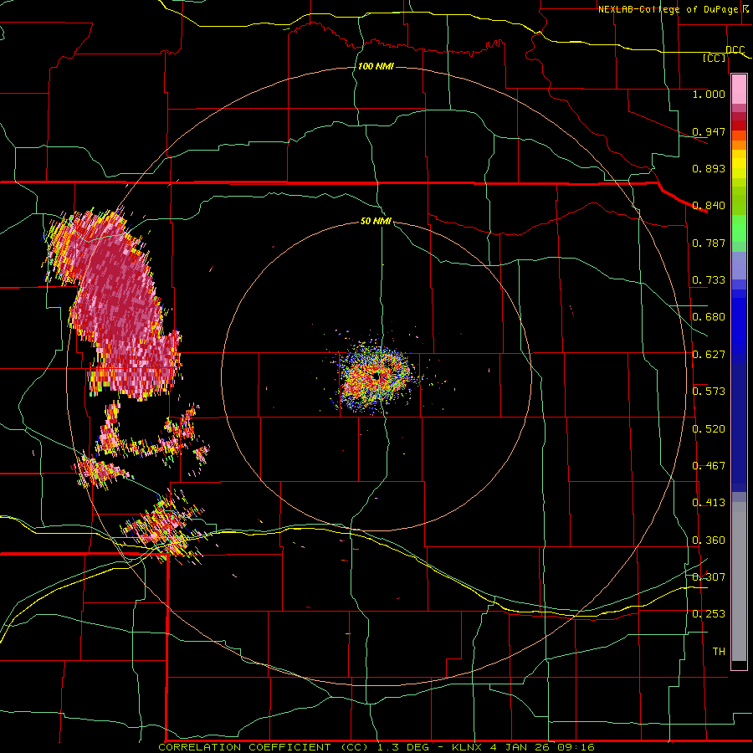Pick the lavender band in the color bar
This screenshot has width=753, height=753.
click(739, 265)
